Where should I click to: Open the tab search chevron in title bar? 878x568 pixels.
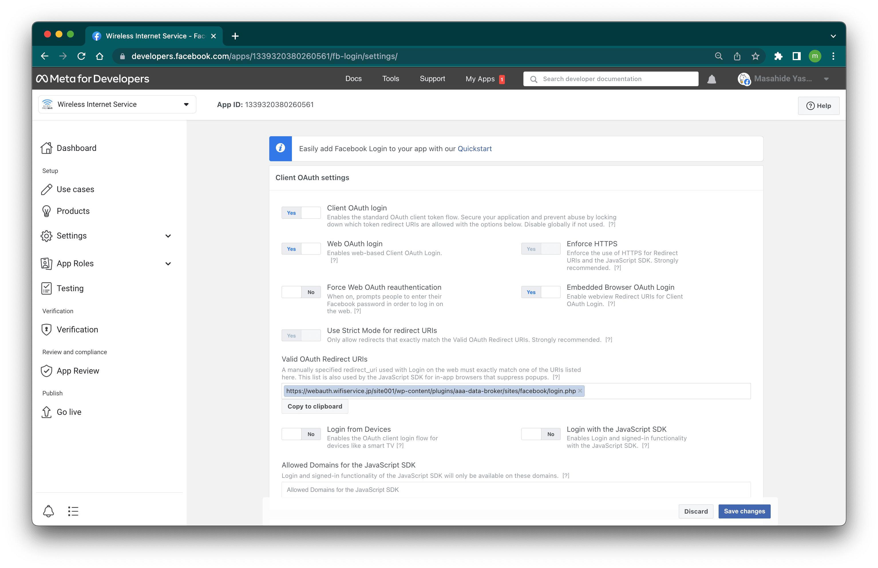pyautogui.click(x=833, y=36)
